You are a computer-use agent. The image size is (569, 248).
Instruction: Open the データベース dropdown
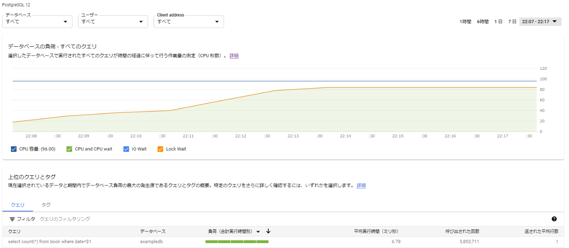click(x=37, y=22)
